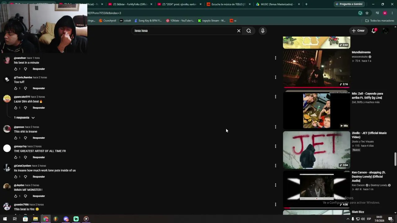Switch to the "2024" prod. ojivolta tab

pos(179,4)
